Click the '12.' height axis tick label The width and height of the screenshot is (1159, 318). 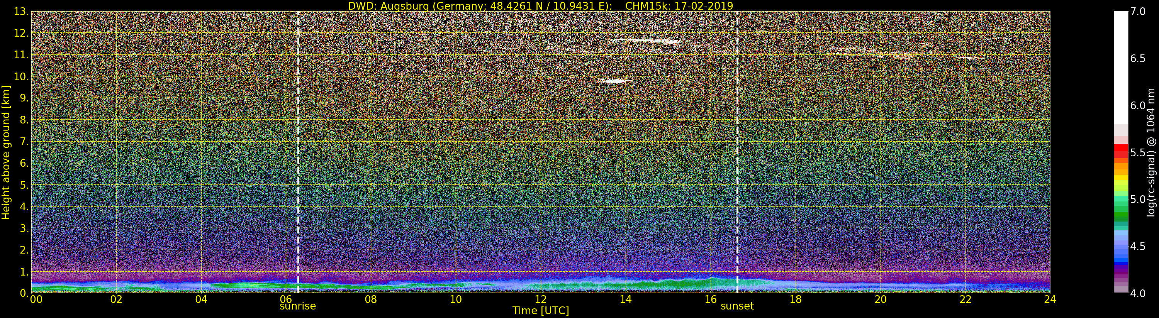coord(21,33)
